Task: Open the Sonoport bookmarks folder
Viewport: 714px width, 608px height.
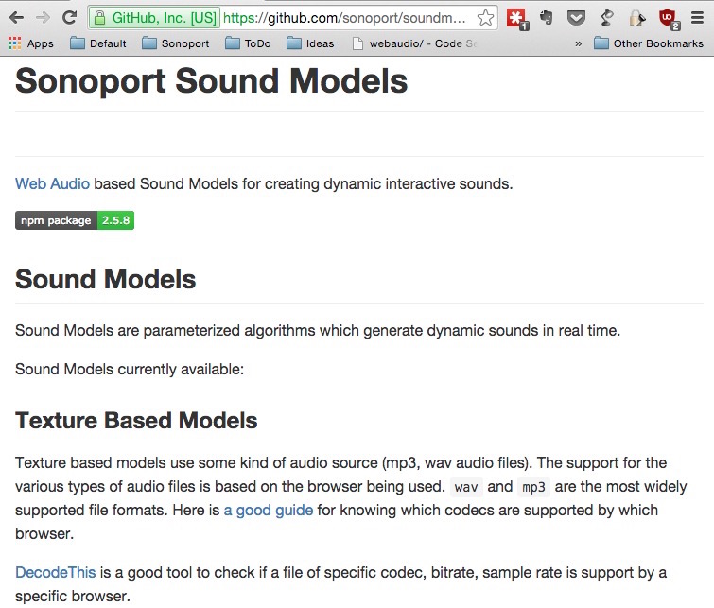Action: pyautogui.click(x=175, y=43)
